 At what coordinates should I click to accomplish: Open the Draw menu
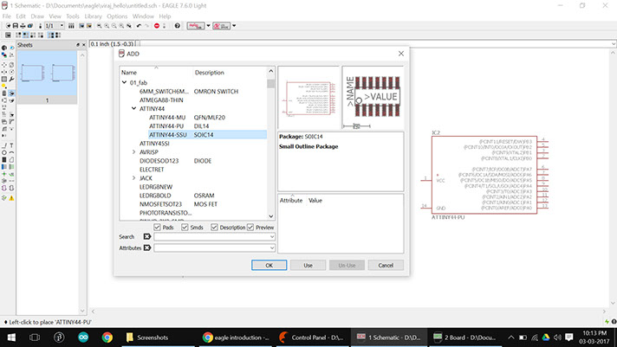pos(37,16)
